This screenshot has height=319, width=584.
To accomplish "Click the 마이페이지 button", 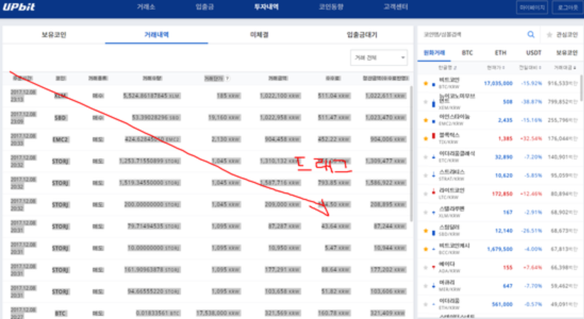I will click(x=532, y=8).
